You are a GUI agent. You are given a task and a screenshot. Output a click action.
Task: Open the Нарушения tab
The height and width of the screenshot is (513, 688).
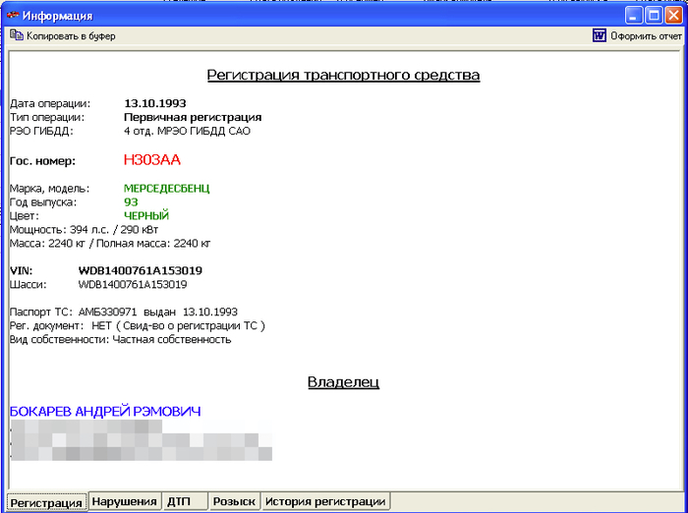[x=124, y=501]
